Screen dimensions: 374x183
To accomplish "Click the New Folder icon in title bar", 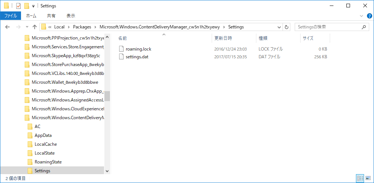I will tap(26, 6).
